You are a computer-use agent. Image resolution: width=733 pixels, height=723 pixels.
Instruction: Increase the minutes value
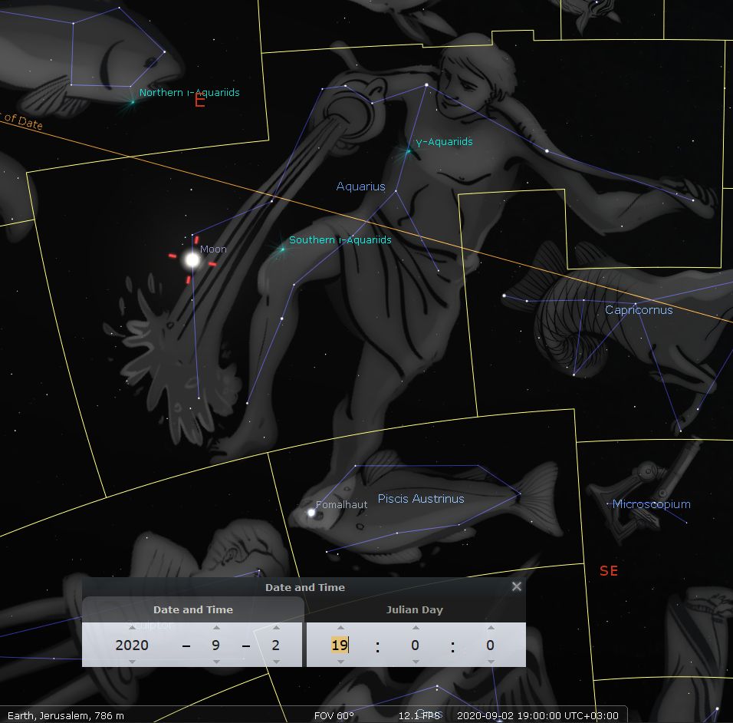[x=416, y=628]
